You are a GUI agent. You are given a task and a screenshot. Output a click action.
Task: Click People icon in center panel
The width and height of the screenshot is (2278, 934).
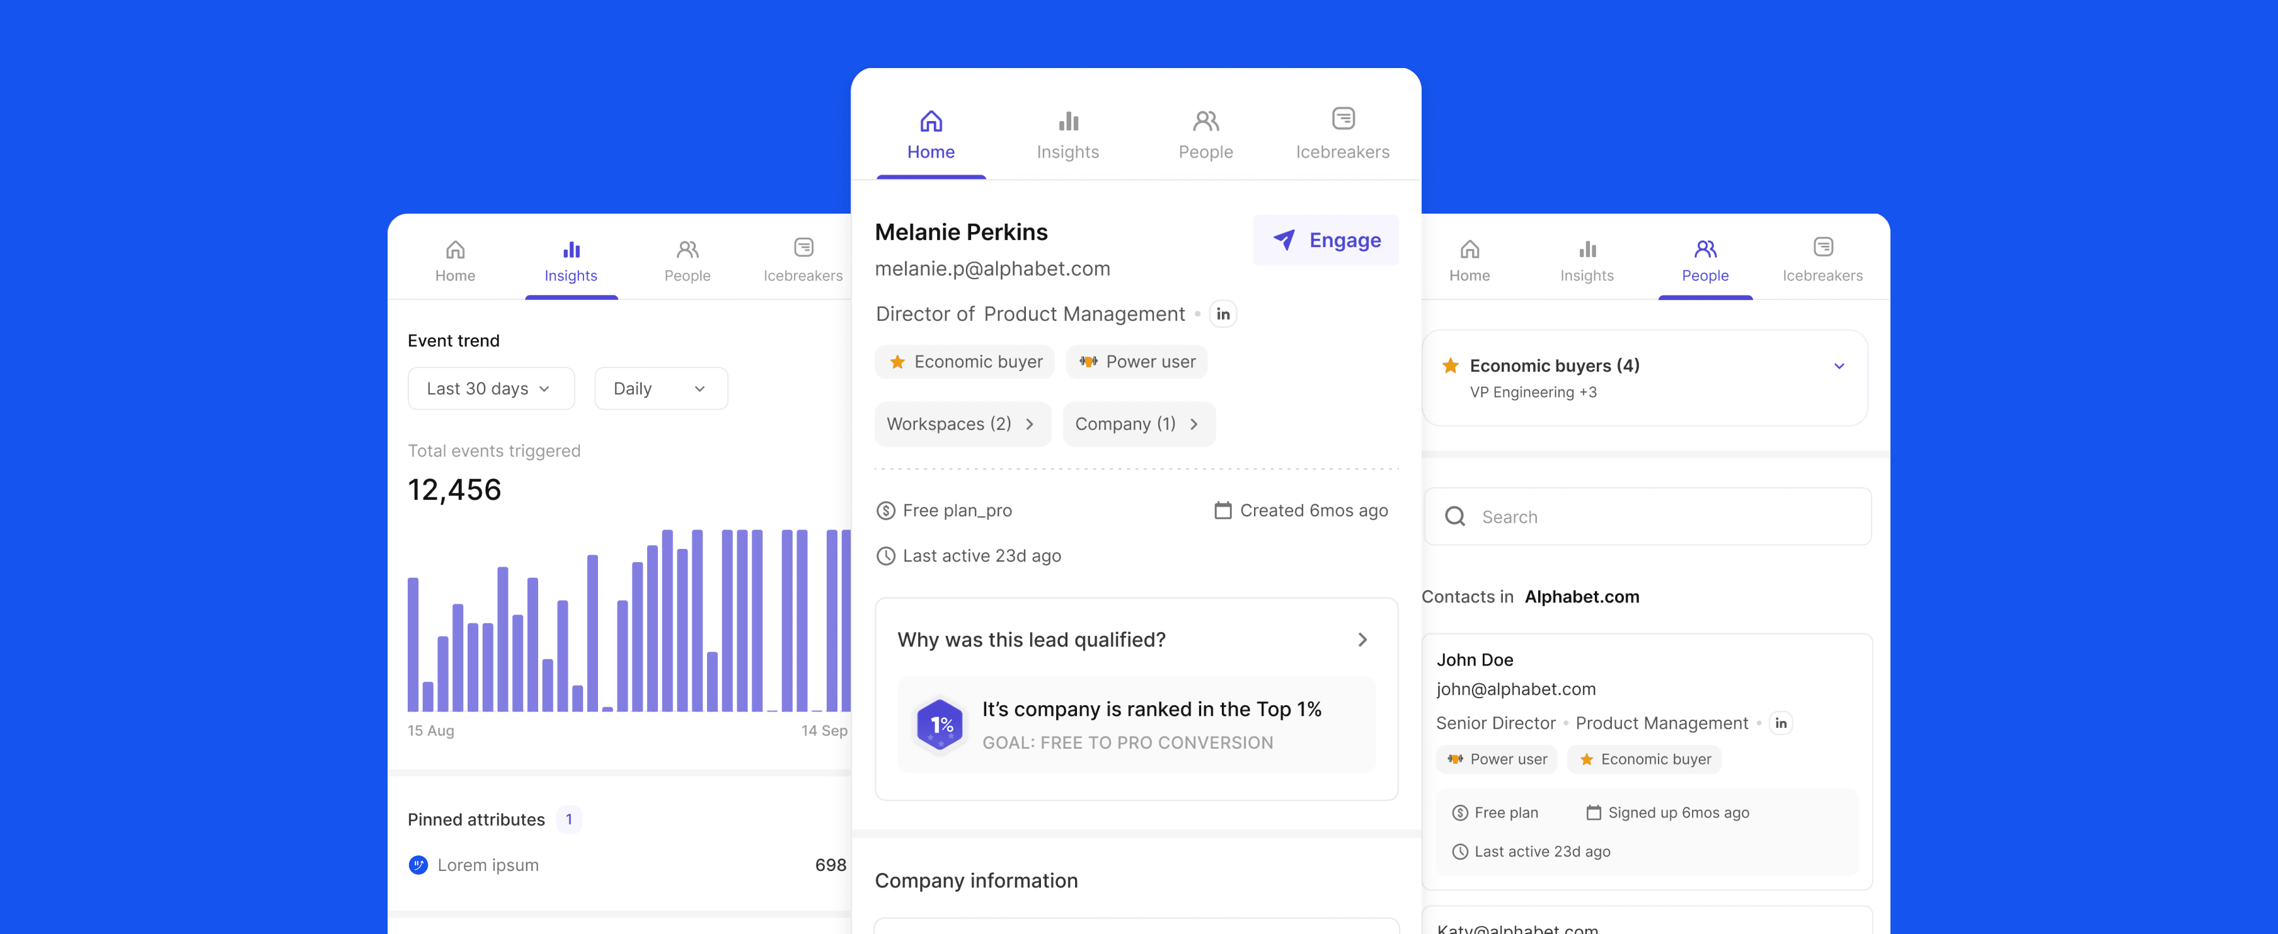[x=1205, y=121]
